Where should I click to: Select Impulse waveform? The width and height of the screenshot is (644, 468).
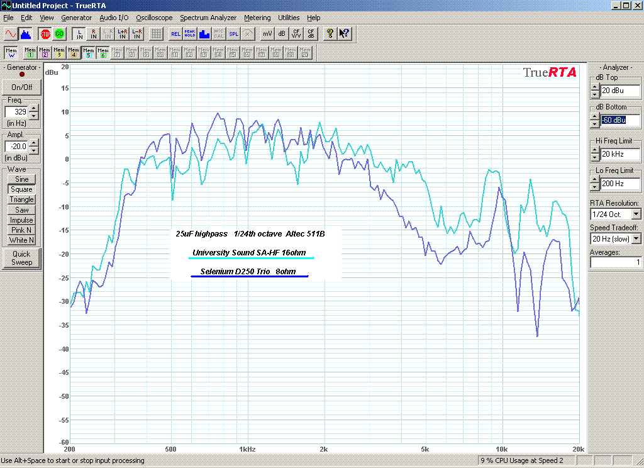tap(22, 220)
